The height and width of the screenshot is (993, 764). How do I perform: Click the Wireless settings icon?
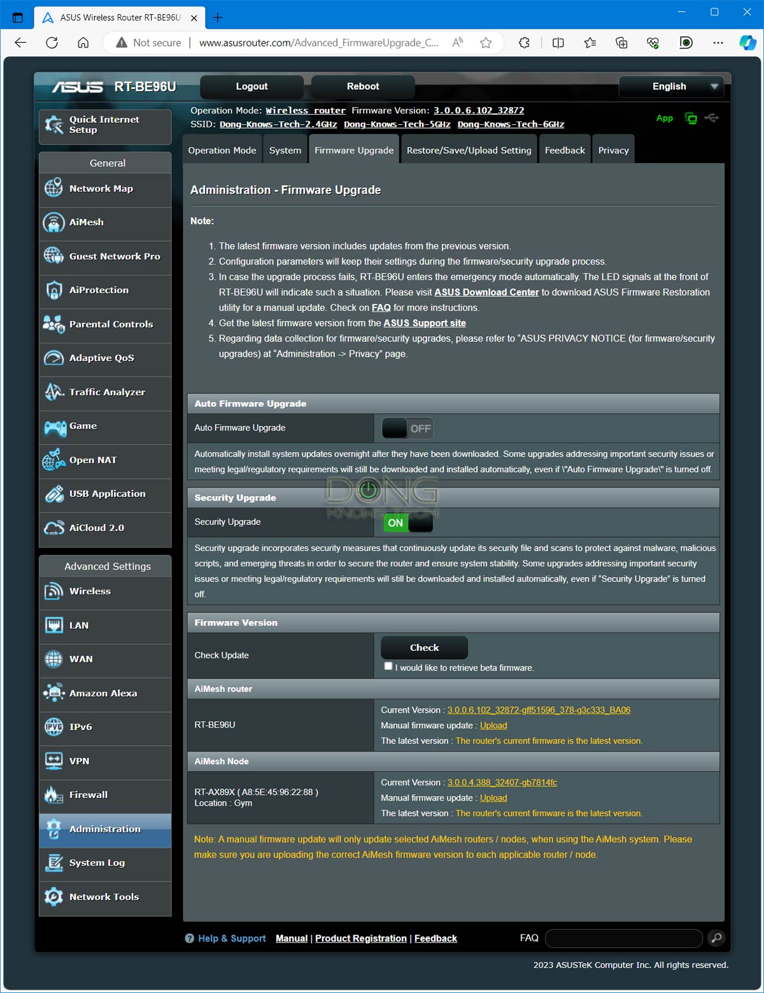click(x=53, y=591)
